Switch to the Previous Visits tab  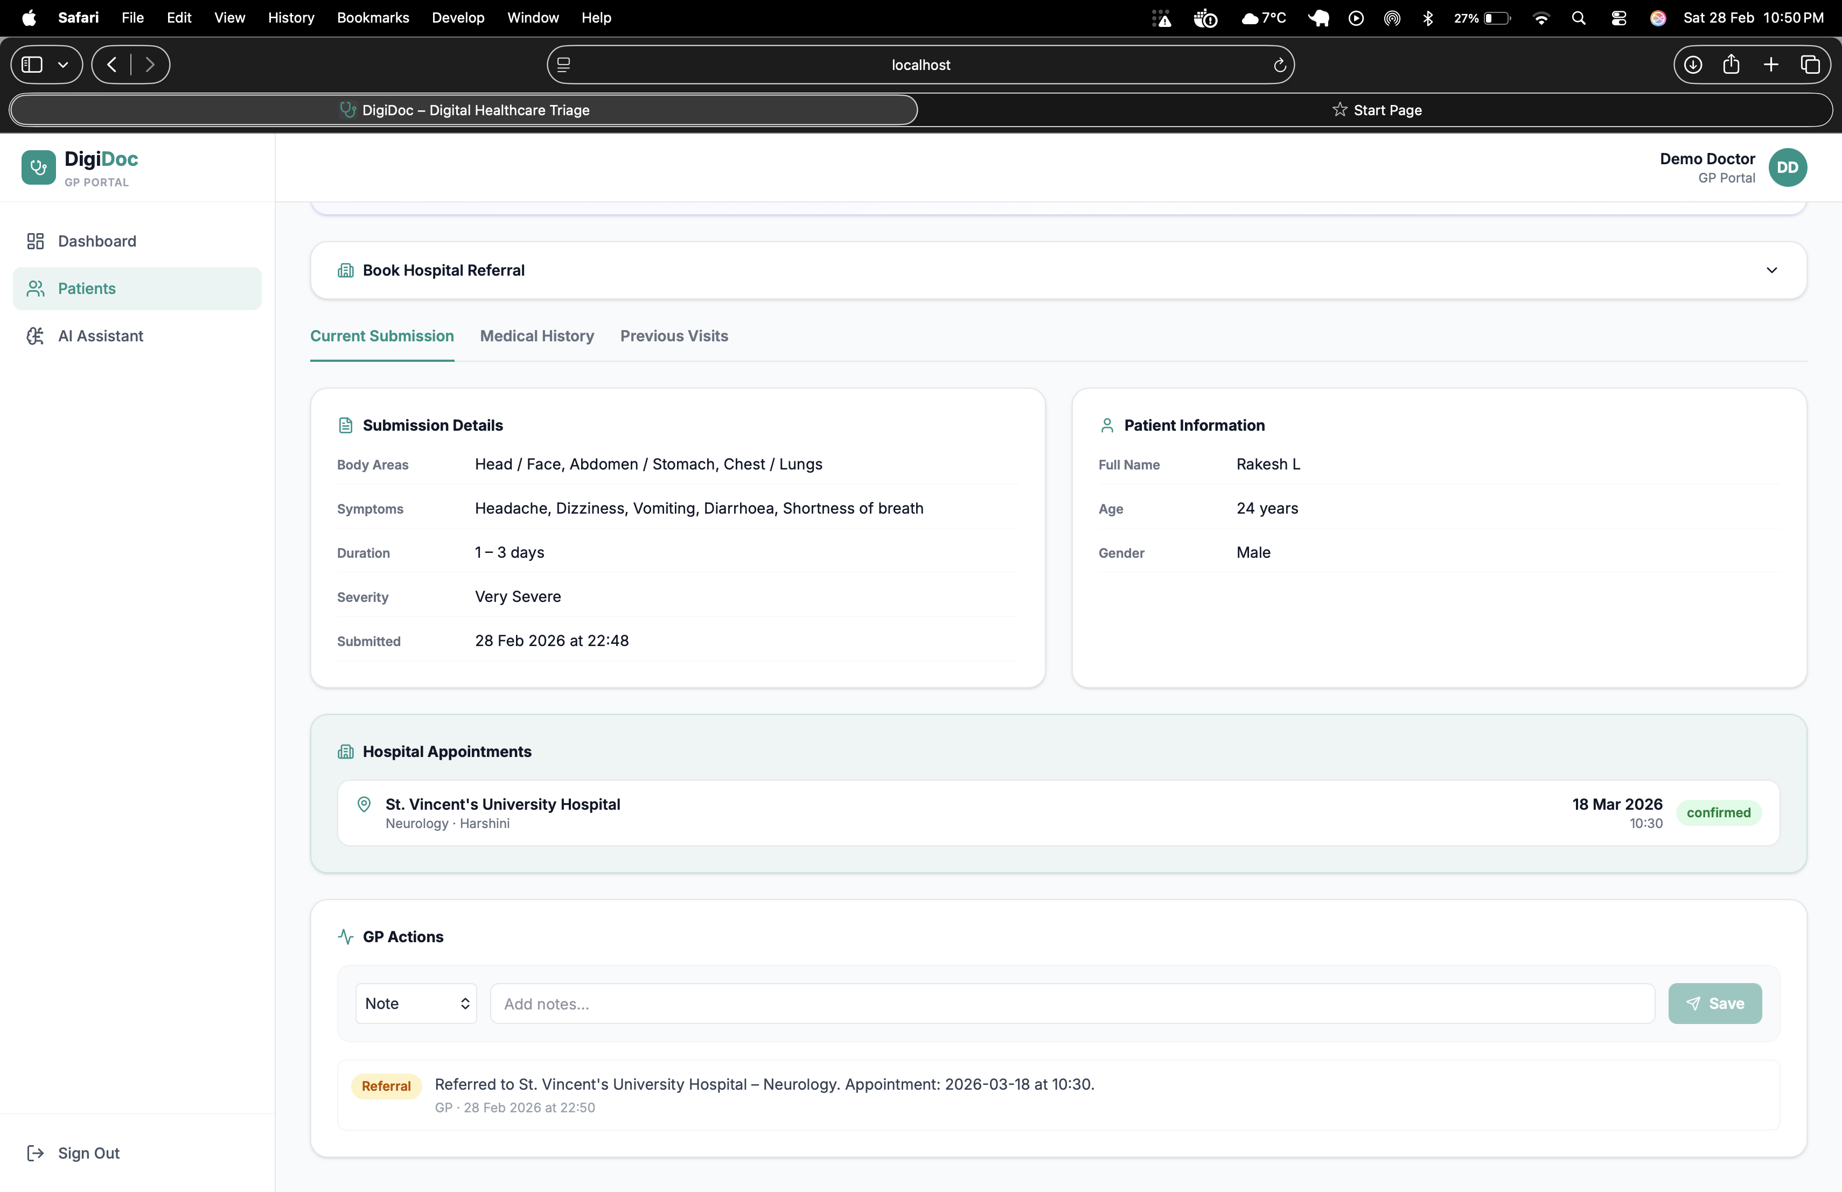tap(673, 336)
